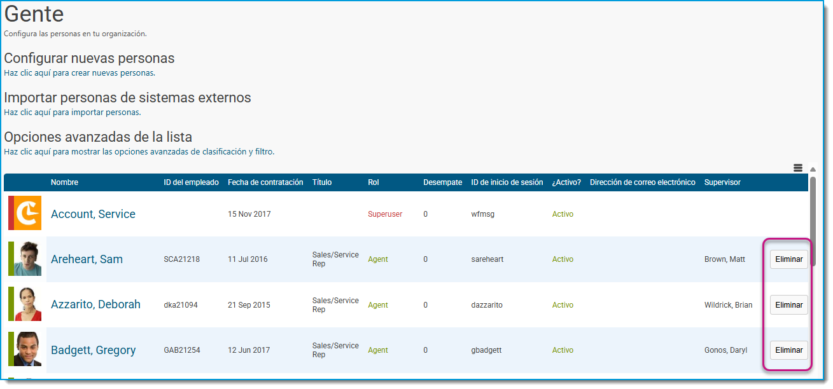This screenshot has height=389, width=833.
Task: Open the Badgett, Gregory person record
Action: pyautogui.click(x=93, y=350)
